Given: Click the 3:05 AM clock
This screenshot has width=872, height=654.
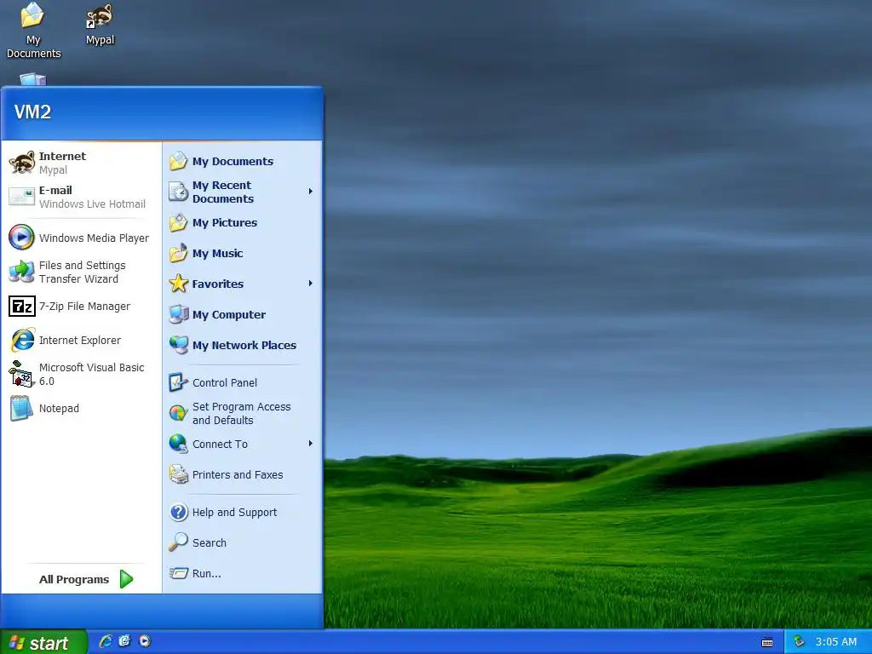Looking at the screenshot, I should click(836, 642).
